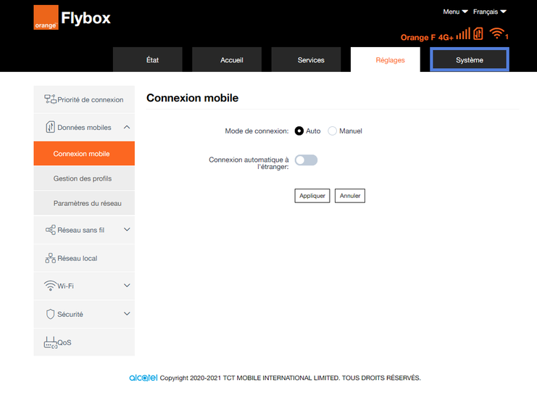Expand the Réseau sans fil chevron
This screenshot has height=396, width=537.
click(x=127, y=229)
